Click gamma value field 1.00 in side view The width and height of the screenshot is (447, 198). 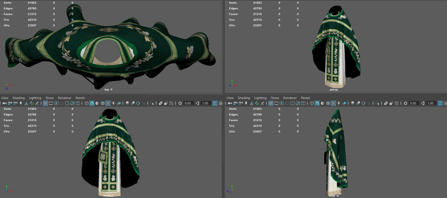click(x=431, y=103)
